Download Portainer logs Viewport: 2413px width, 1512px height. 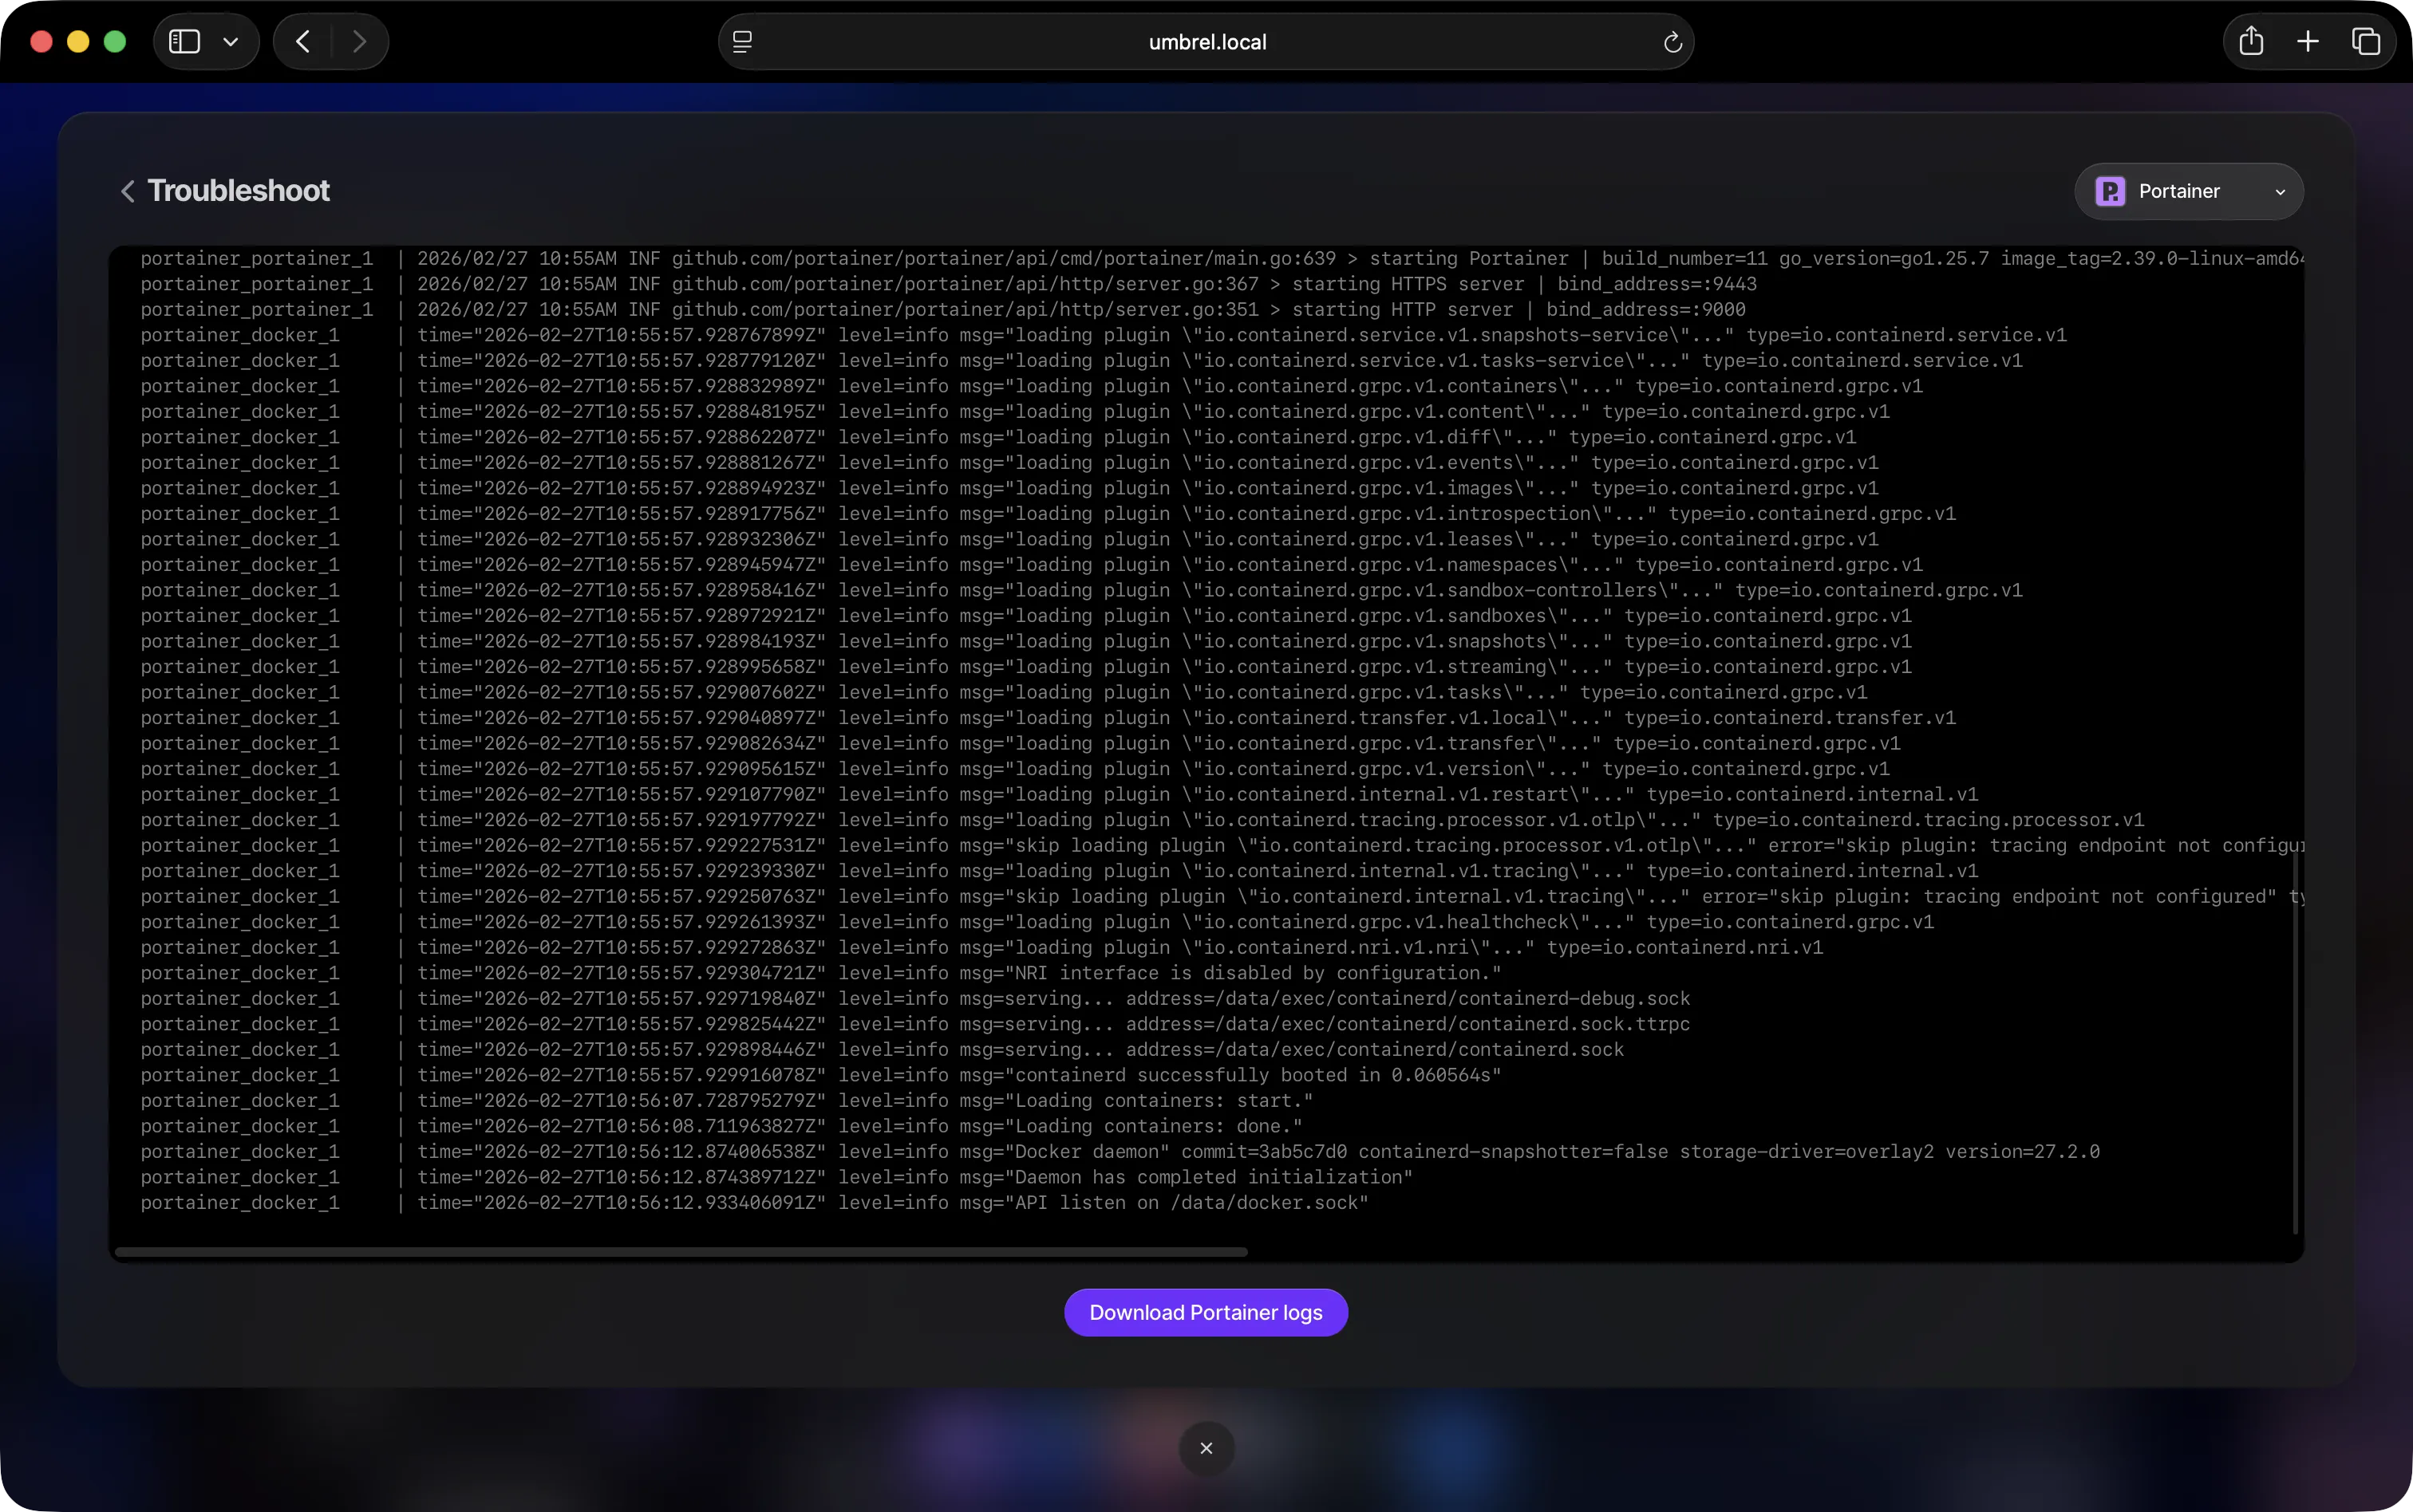[1206, 1311]
